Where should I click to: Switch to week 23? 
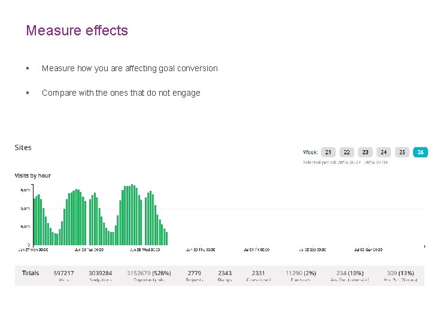point(365,153)
